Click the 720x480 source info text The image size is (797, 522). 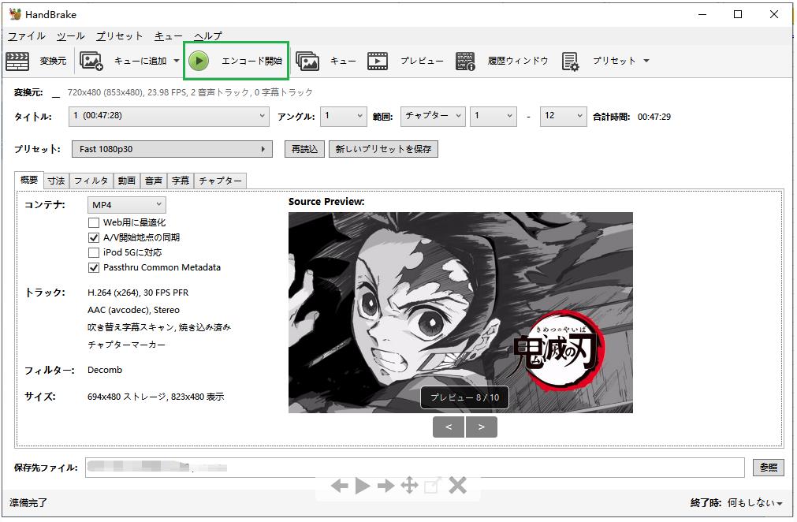point(189,92)
